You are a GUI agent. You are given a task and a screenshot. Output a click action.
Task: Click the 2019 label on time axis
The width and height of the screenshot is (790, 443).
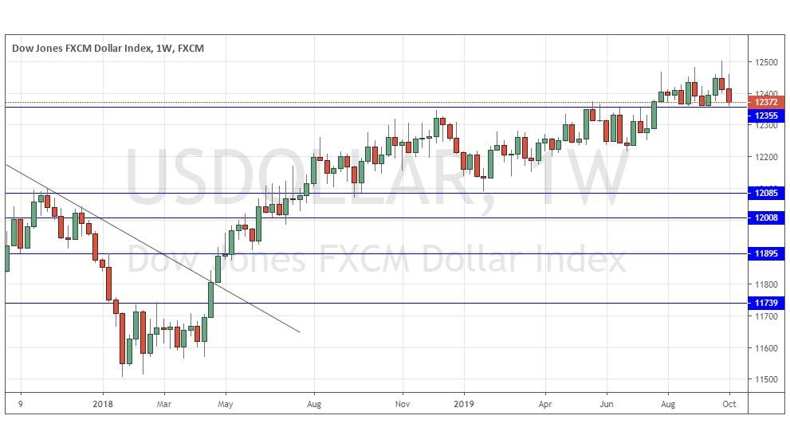click(462, 404)
